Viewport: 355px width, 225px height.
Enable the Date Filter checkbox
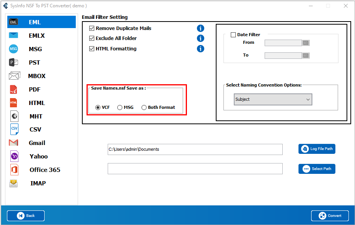point(233,35)
